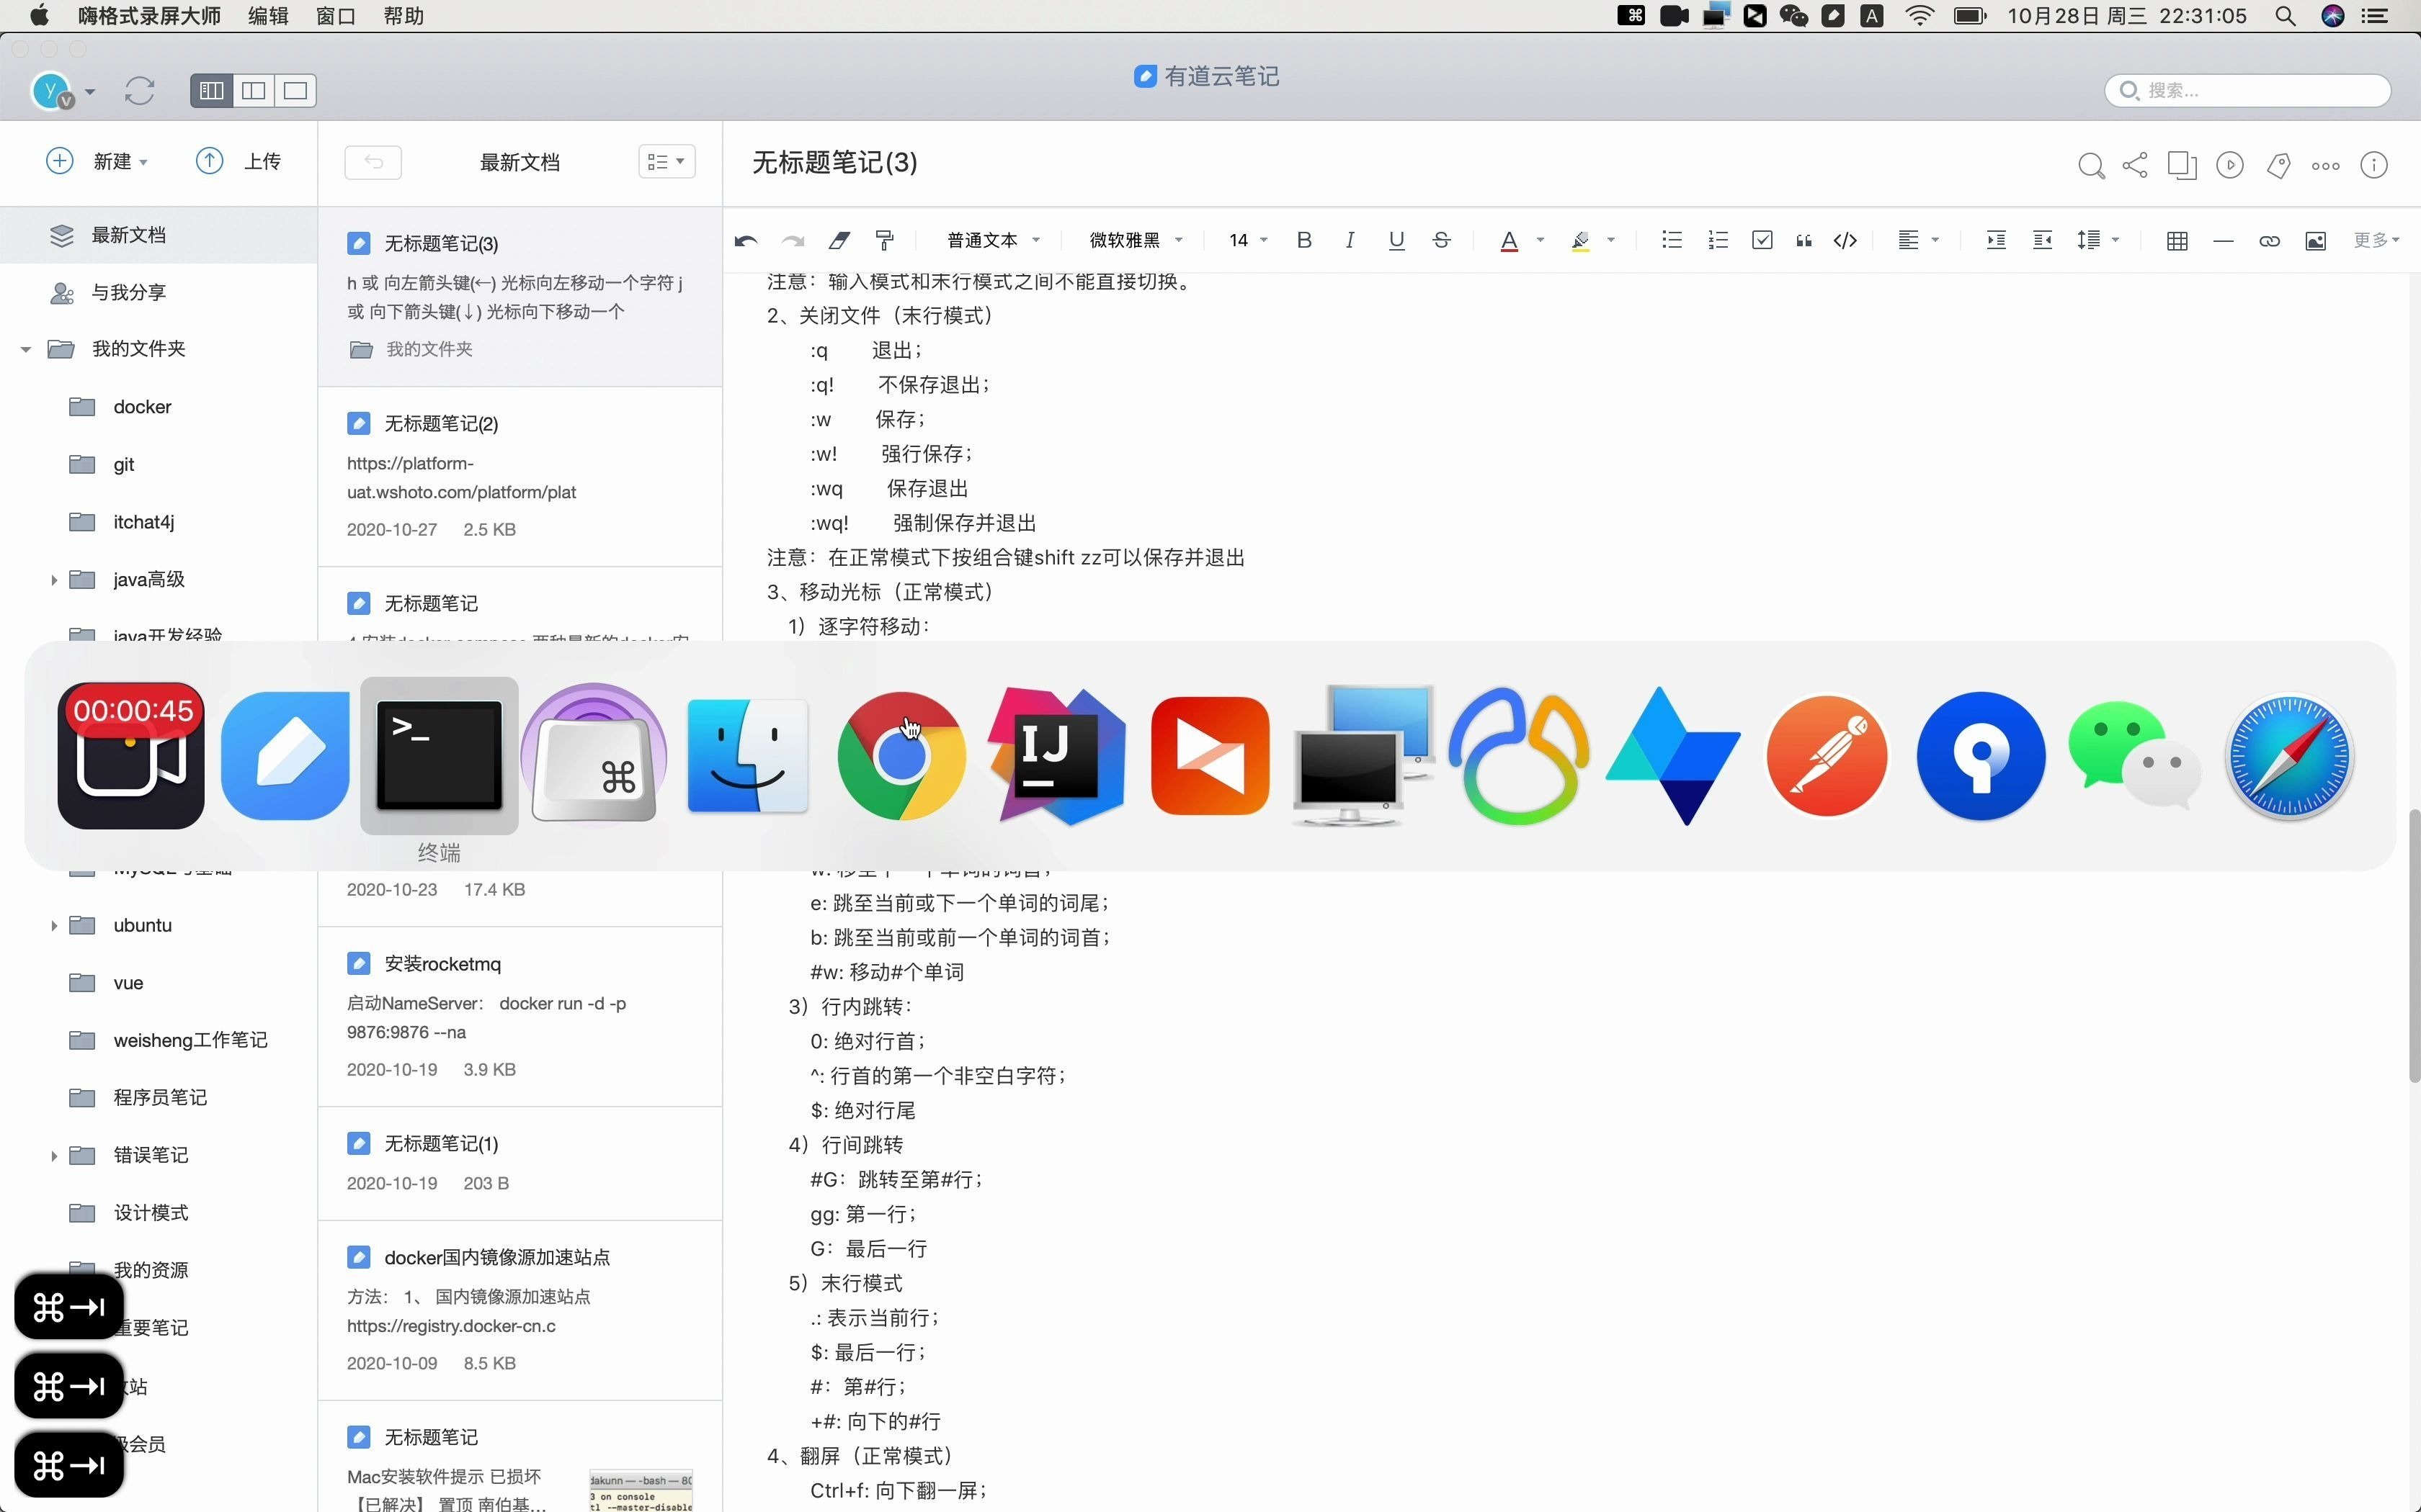Open the line spacing dropdown
Image resolution: width=2421 pixels, height=1512 pixels.
point(2099,240)
